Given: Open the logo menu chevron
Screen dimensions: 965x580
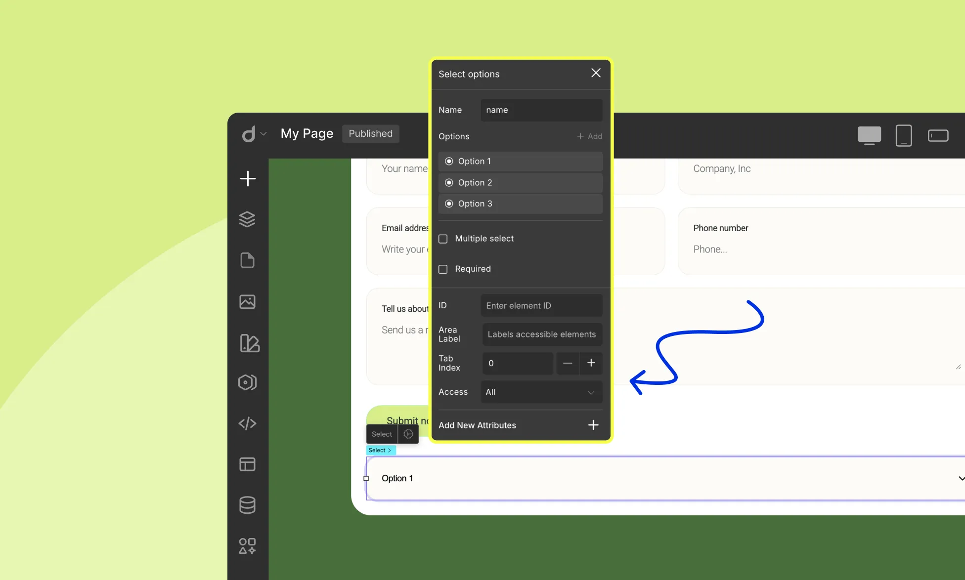Looking at the screenshot, I should click(x=263, y=134).
